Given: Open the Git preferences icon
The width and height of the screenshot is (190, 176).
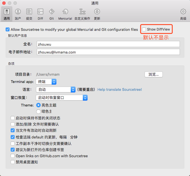Looking at the screenshot, I should point(52,14).
